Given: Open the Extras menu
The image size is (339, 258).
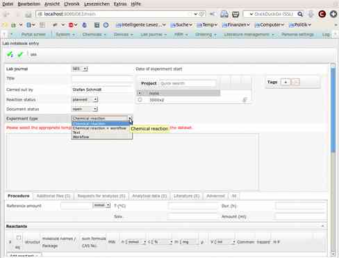Looking at the screenshot, I should [x=120, y=4].
